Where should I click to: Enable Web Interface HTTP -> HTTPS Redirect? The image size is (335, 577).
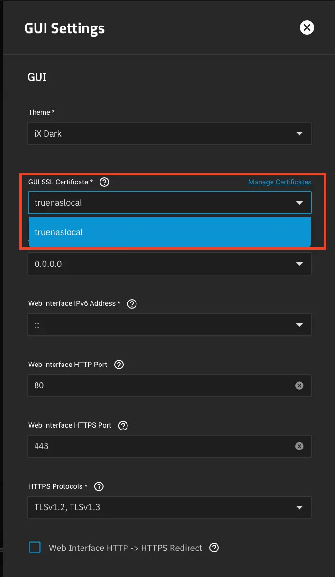[x=35, y=547]
